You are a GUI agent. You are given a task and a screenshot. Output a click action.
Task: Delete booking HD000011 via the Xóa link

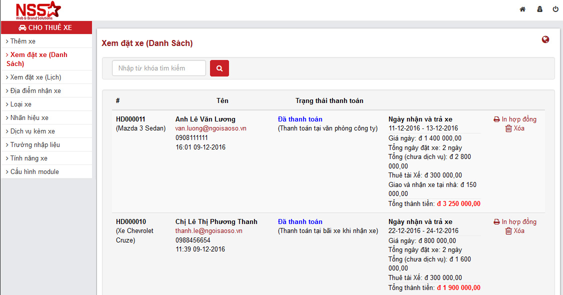pyautogui.click(x=515, y=128)
